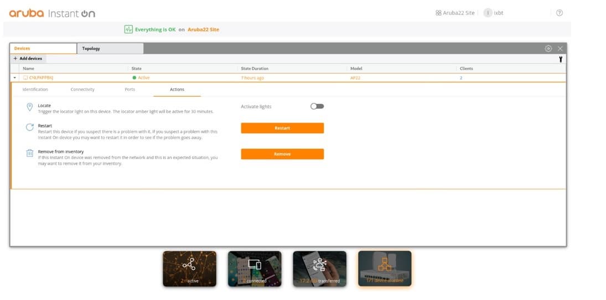Open the networks active tile

coord(189,269)
